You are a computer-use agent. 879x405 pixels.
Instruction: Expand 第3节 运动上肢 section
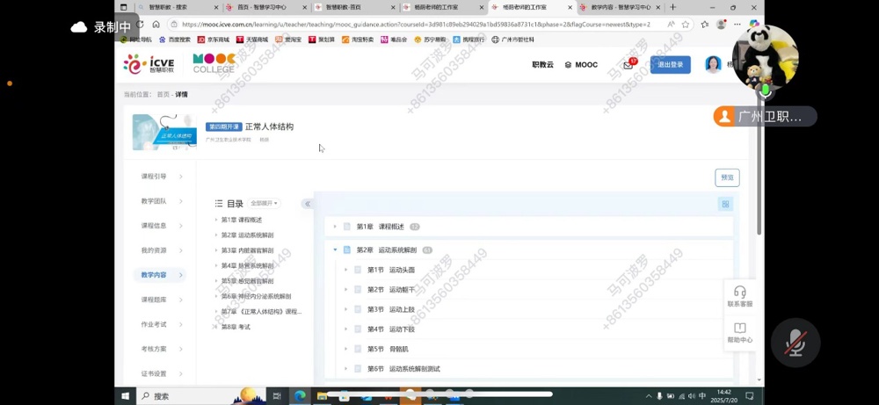(346, 309)
